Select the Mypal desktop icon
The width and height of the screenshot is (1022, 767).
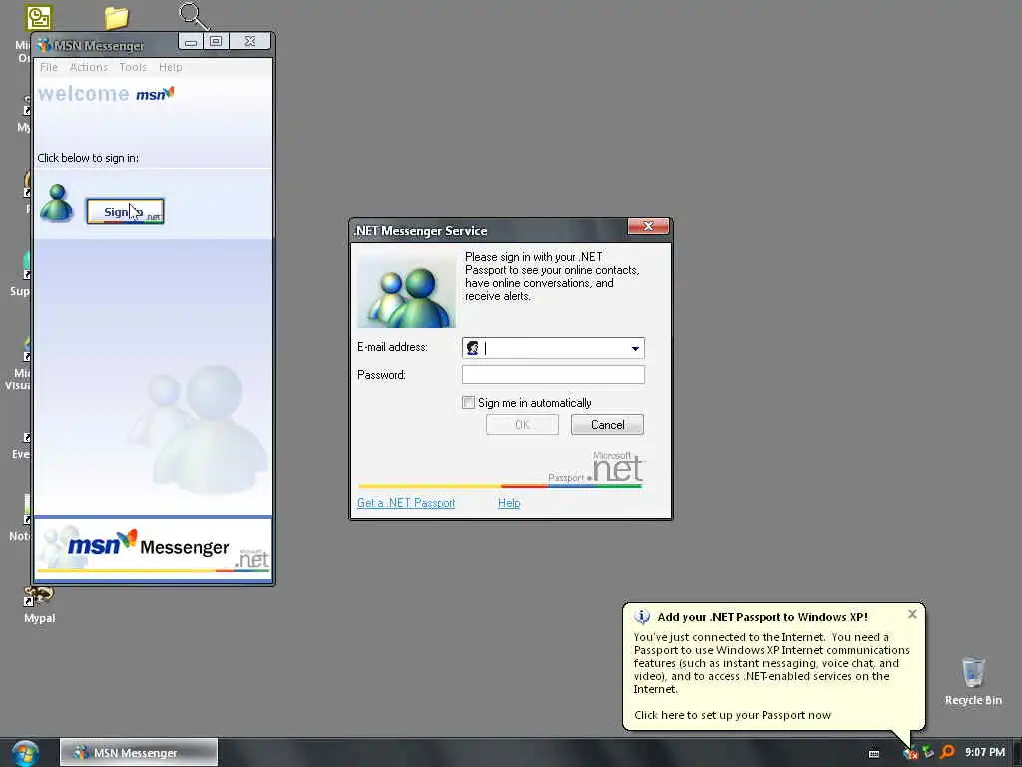pyautogui.click(x=39, y=605)
